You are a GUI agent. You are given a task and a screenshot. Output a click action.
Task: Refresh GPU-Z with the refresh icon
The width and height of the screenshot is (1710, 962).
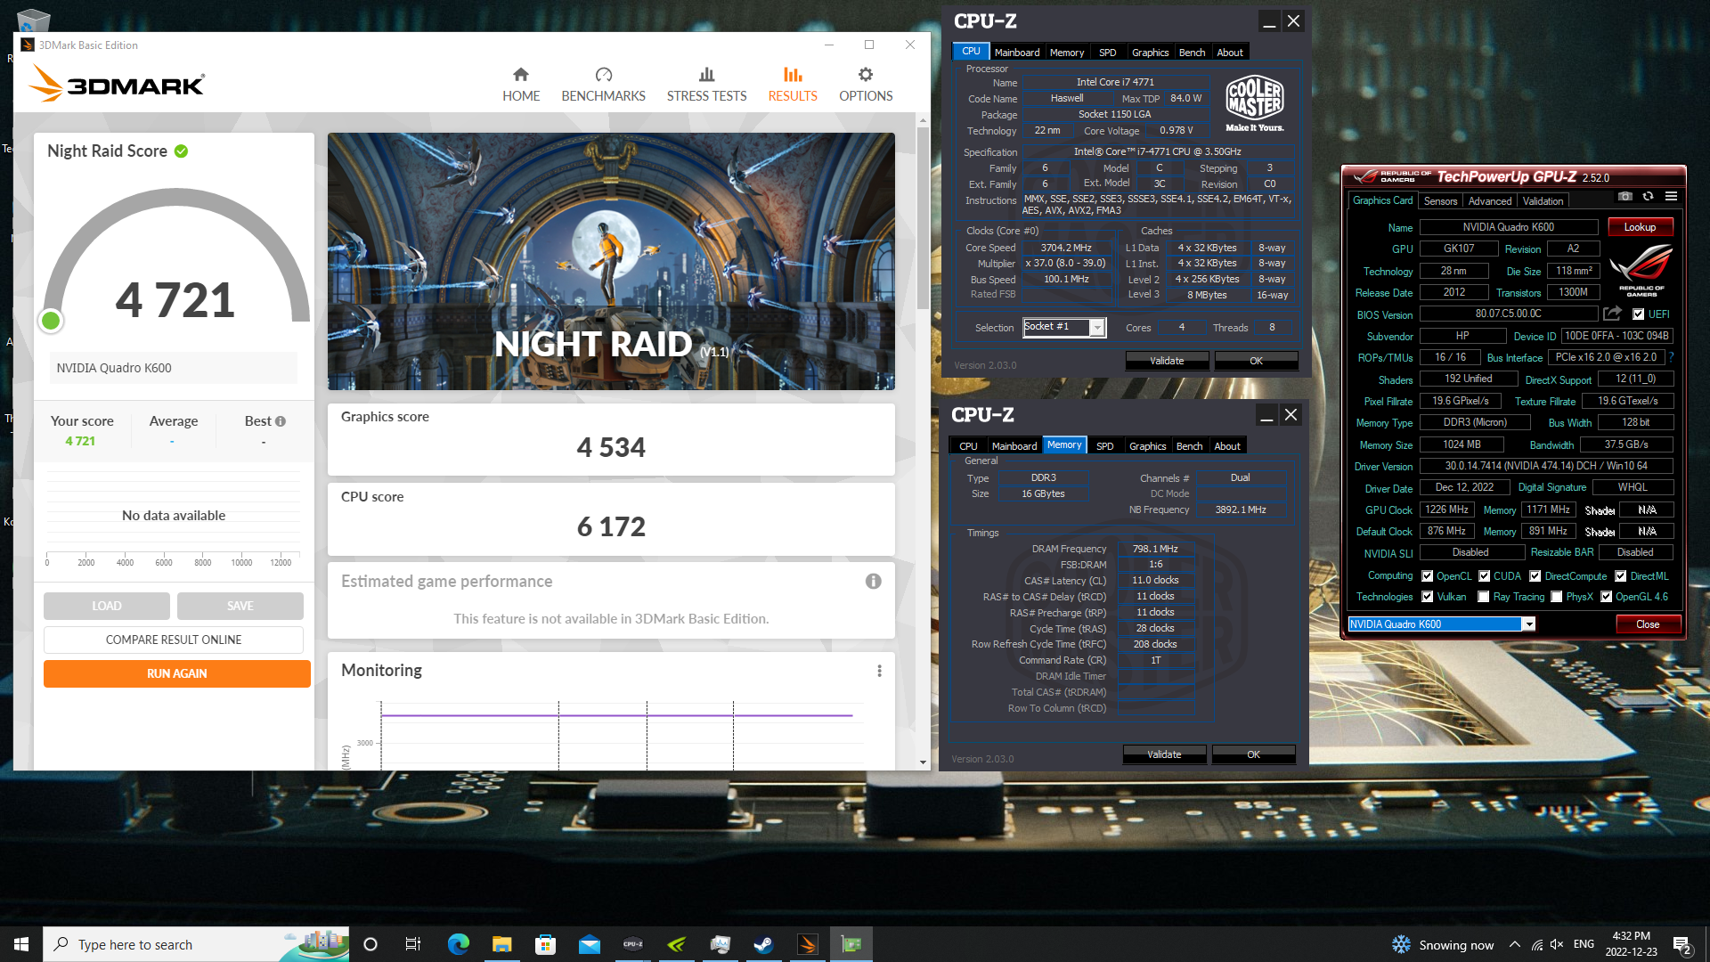click(1648, 196)
